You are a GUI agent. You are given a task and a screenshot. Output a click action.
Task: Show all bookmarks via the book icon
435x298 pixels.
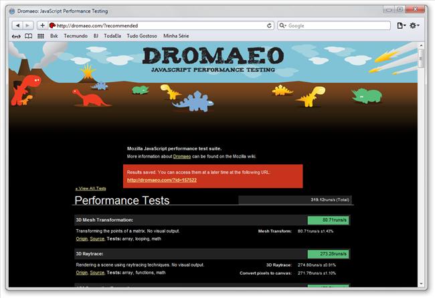[x=29, y=36]
